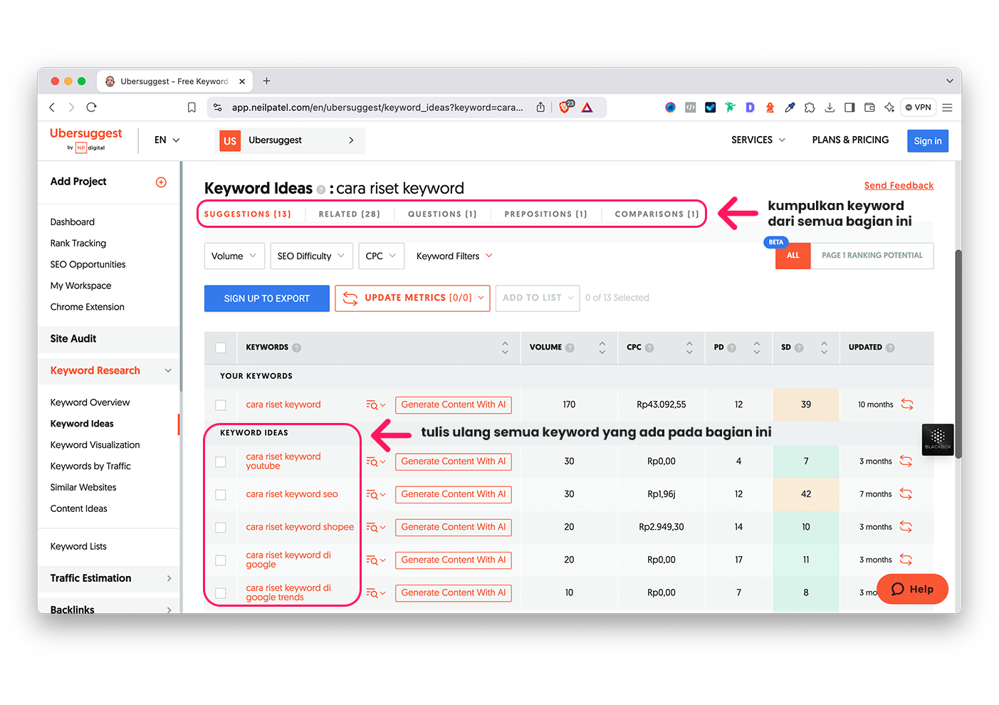Open the SEO Difficulty filter dropdown

[x=311, y=256]
